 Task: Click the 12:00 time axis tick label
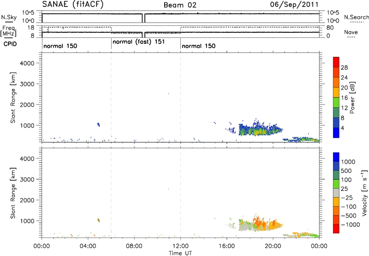tap(180, 246)
